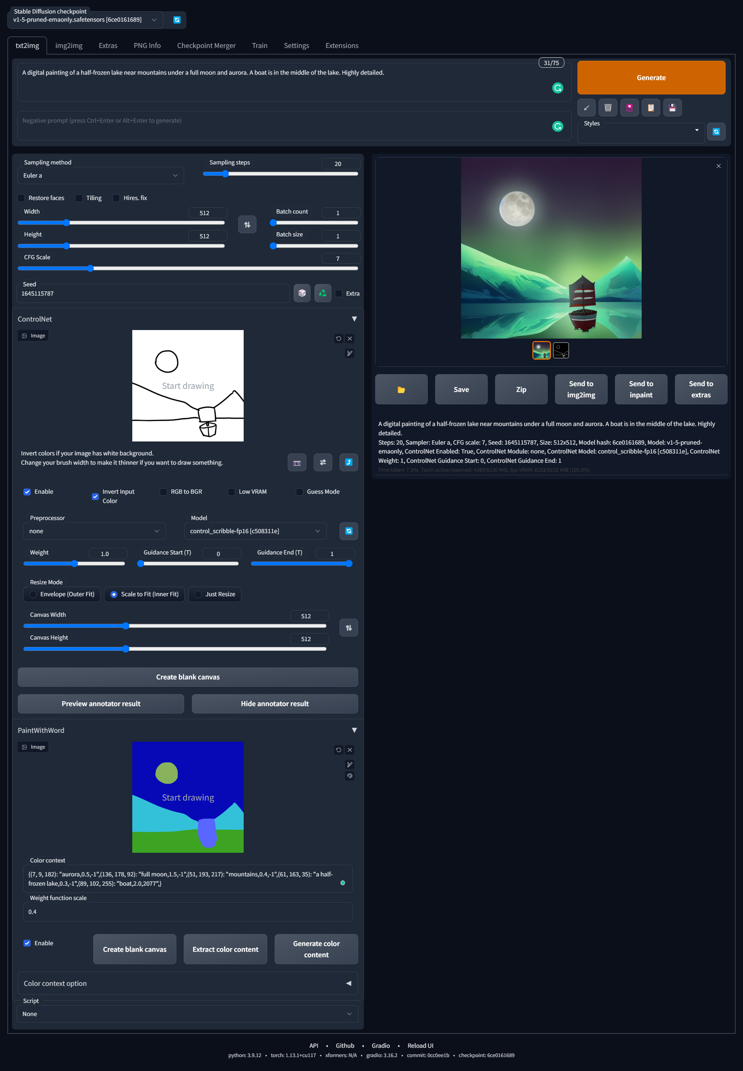Close the generated image preview

[x=718, y=166]
